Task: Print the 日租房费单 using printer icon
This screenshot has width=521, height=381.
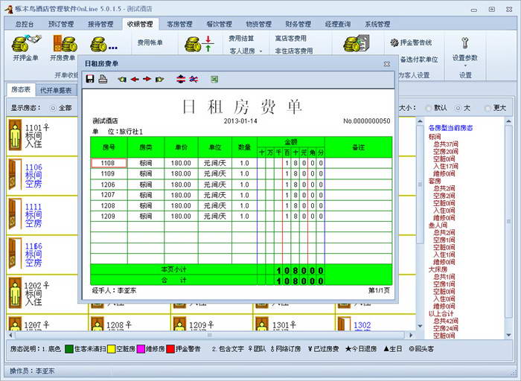Action: click(x=103, y=79)
